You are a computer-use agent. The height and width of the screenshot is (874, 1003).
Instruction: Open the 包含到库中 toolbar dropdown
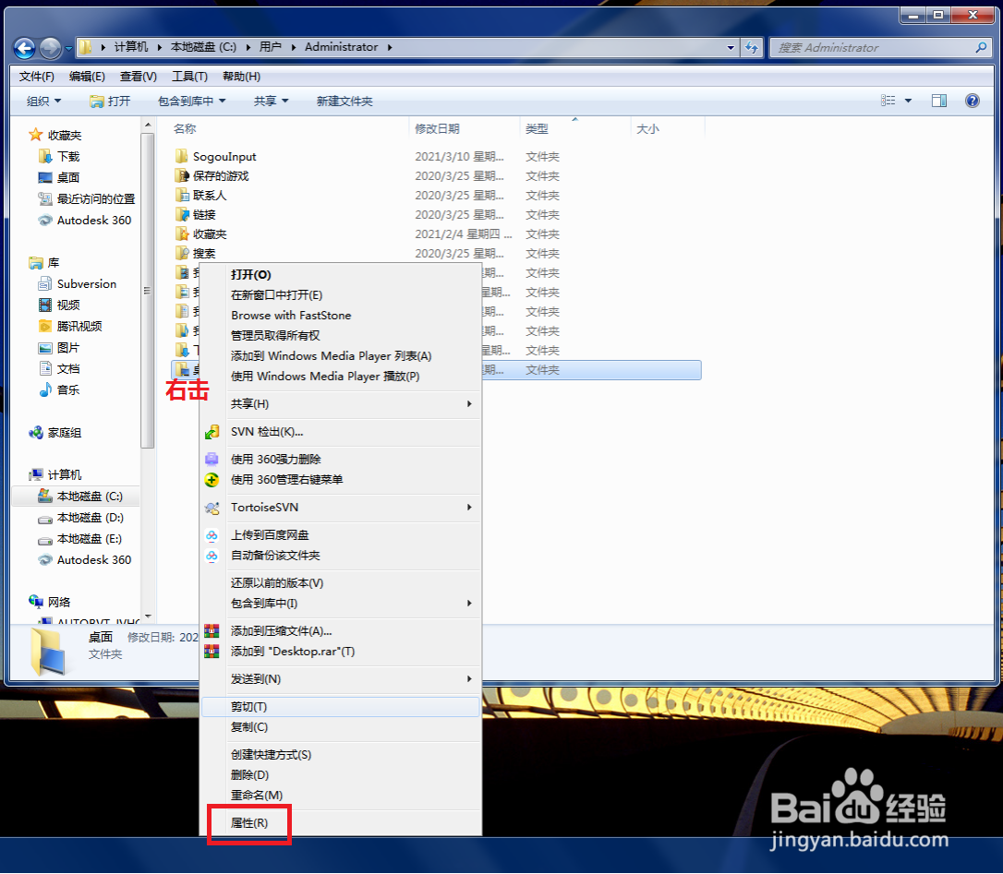[x=192, y=101]
